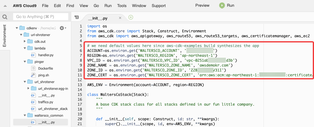This screenshot has height=127, width=314.
Task: Click the Run button label
Action: coord(231,5)
